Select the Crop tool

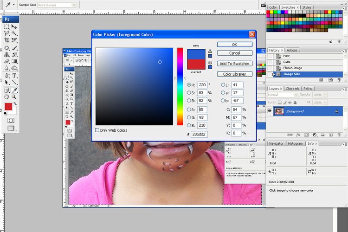click(x=6, y=40)
